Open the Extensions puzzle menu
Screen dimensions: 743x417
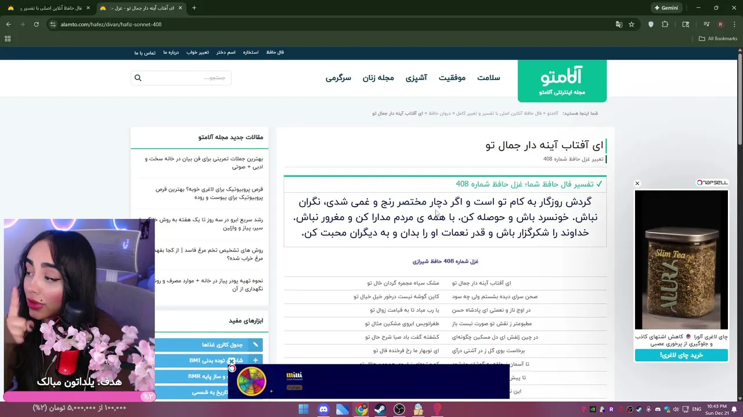pyautogui.click(x=665, y=24)
